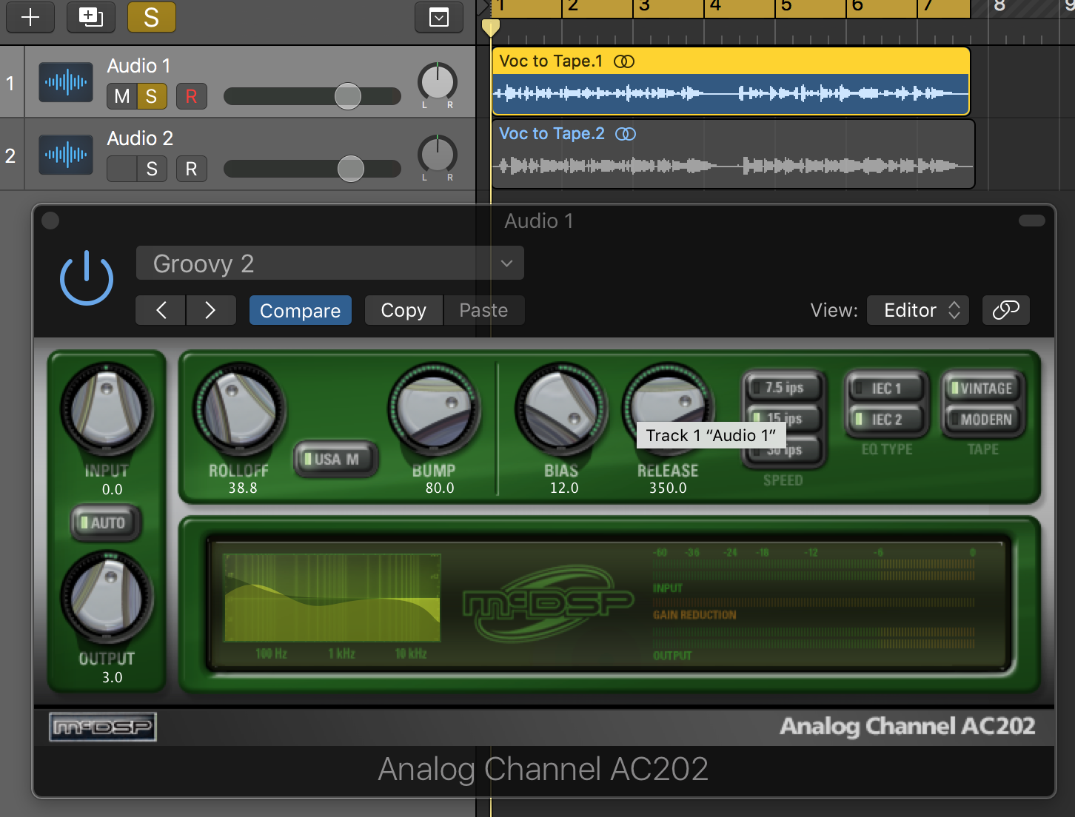
Task: Click the Compare button
Action: 301,310
